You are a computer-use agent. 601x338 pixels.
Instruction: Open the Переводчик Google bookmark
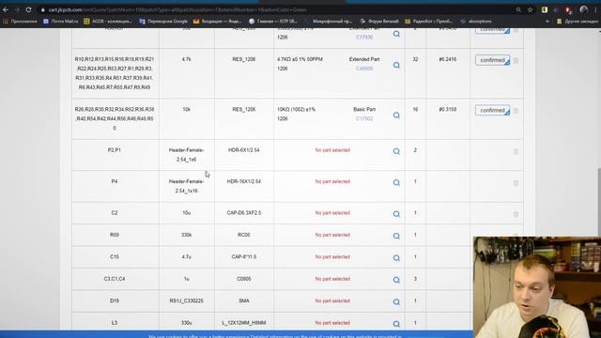(x=163, y=22)
